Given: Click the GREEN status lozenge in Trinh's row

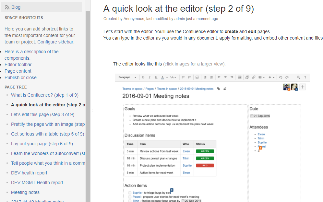Looking at the screenshot, I should [x=205, y=158].
